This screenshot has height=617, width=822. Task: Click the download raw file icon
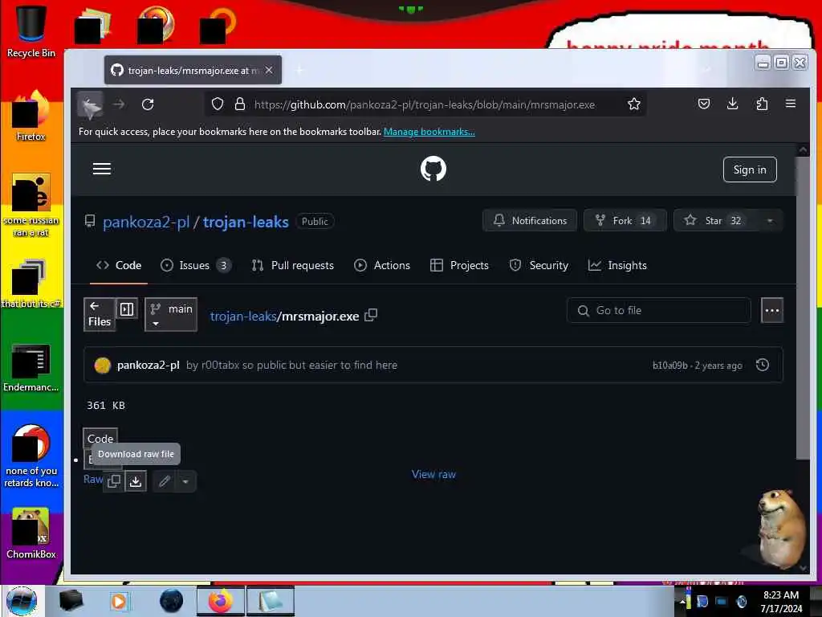(135, 481)
